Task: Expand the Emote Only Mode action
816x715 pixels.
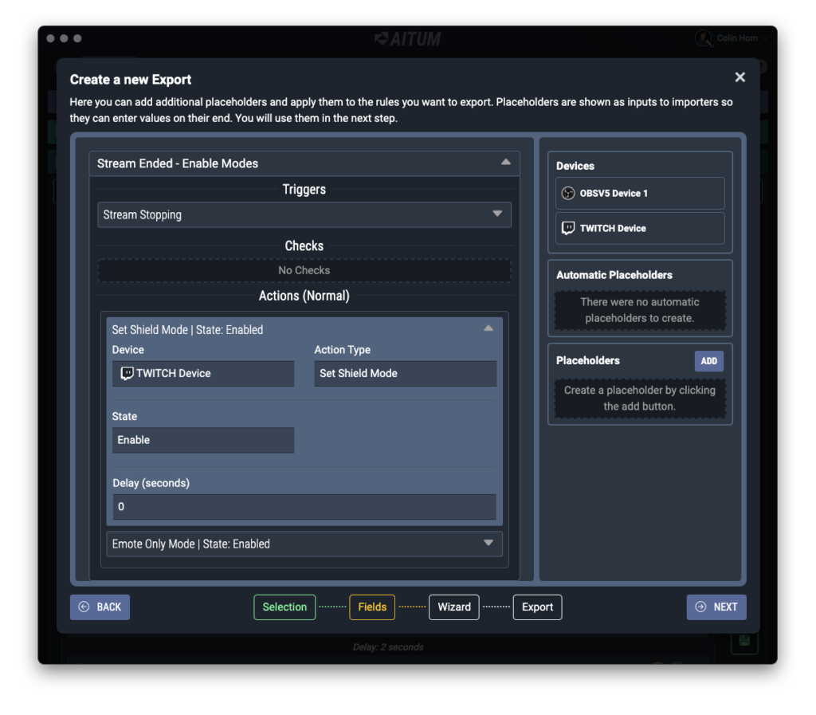Action: [x=488, y=543]
